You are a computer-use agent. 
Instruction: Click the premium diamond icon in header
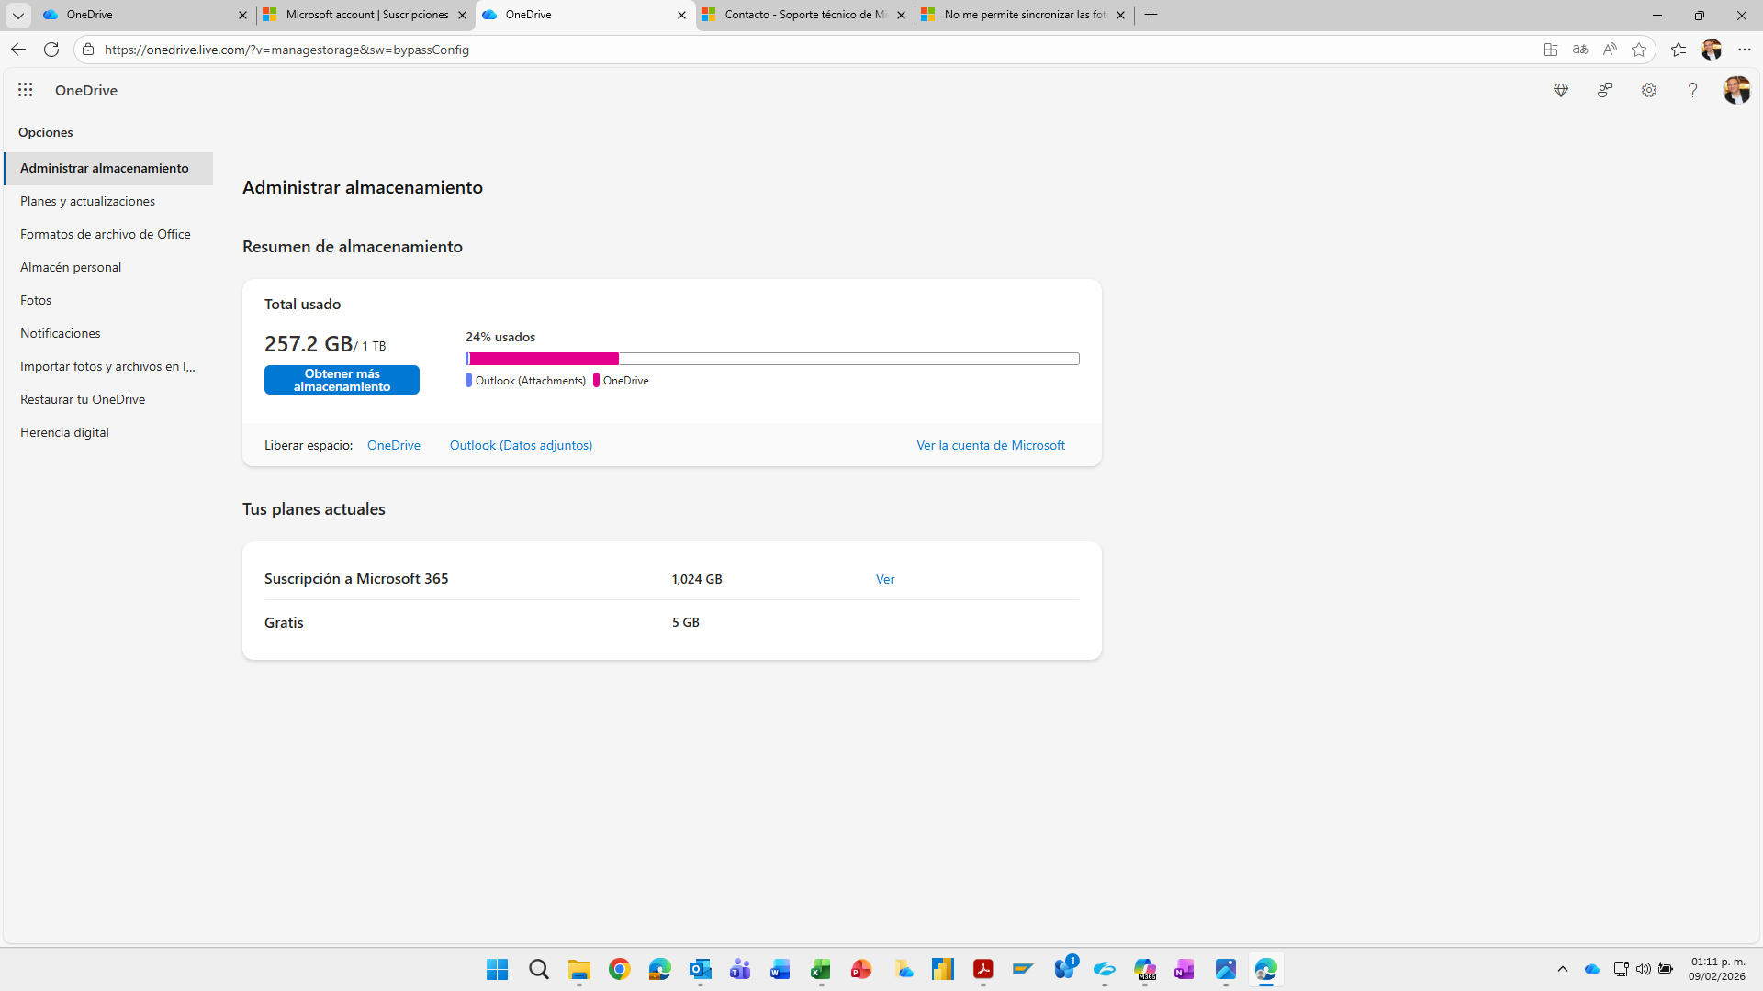(x=1561, y=90)
